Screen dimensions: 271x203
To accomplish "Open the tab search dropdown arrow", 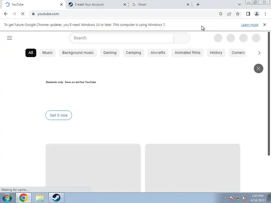I will [x=239, y=4].
